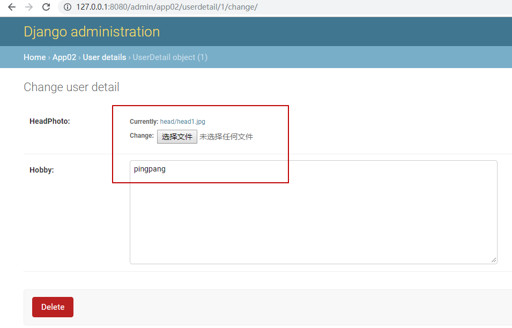Click the address bar URL
Image resolution: width=512 pixels, height=328 pixels.
pos(167,7)
